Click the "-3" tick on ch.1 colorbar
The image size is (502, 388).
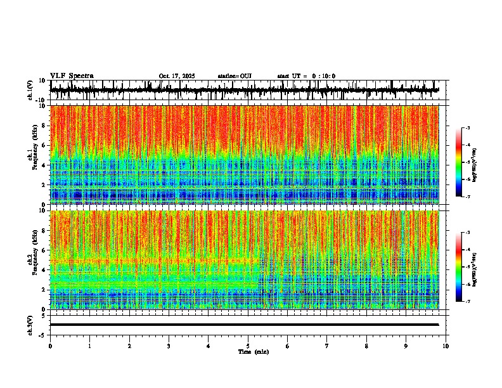point(467,128)
